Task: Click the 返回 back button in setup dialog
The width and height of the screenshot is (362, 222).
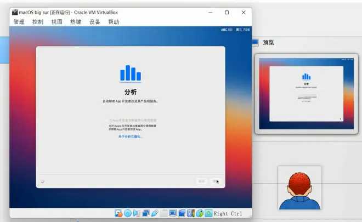Action: pyautogui.click(x=201, y=181)
